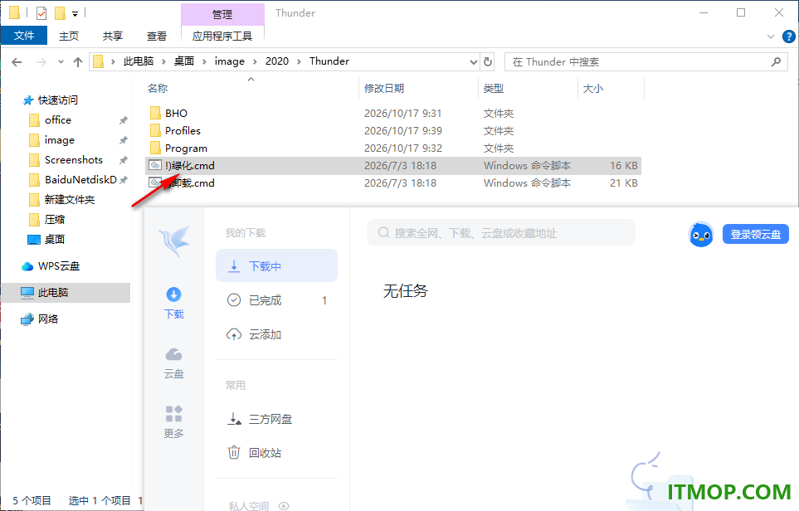Open the 云盘 cloud drive section

point(173,363)
